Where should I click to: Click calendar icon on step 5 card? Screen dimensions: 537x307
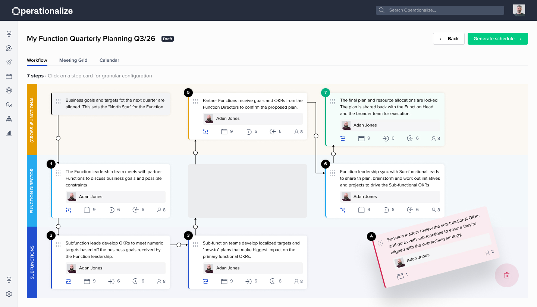[x=224, y=132]
